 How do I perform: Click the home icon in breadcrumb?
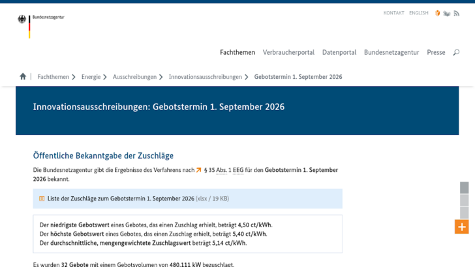tap(23, 76)
